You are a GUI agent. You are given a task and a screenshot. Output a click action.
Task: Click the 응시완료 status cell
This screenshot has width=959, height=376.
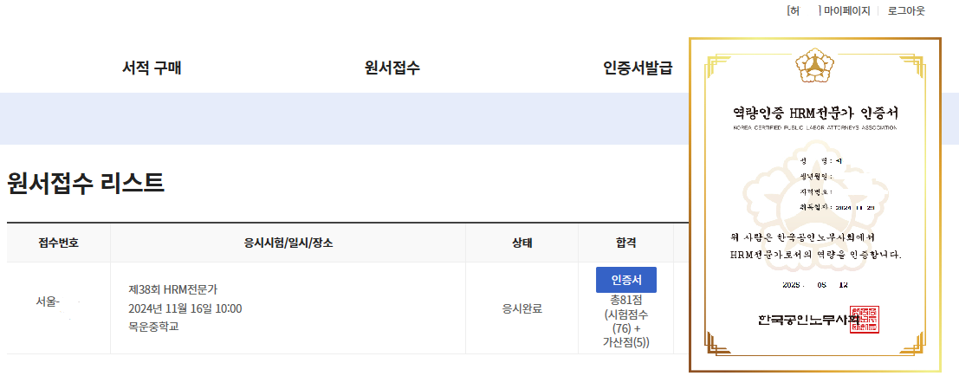522,308
